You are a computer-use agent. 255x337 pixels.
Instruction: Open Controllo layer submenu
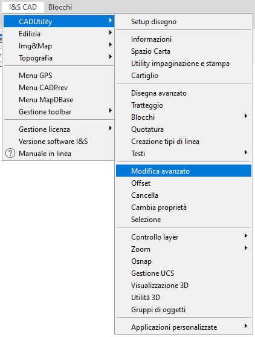[x=184, y=237]
